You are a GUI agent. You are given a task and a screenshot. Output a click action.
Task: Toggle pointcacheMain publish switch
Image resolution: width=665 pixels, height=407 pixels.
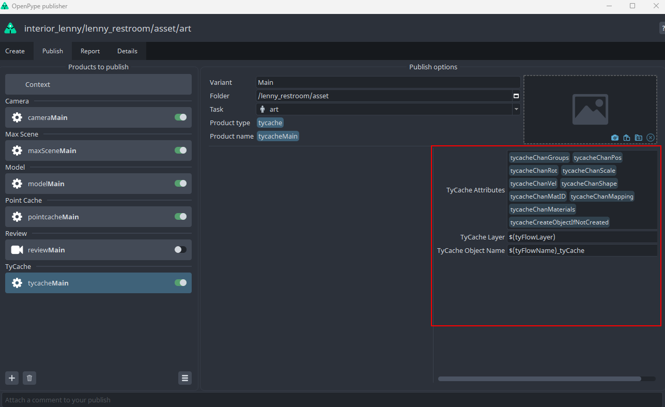click(x=180, y=217)
